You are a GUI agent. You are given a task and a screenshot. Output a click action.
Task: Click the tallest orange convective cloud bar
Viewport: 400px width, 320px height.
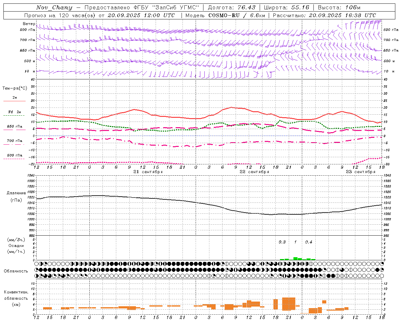[x=289, y=304]
